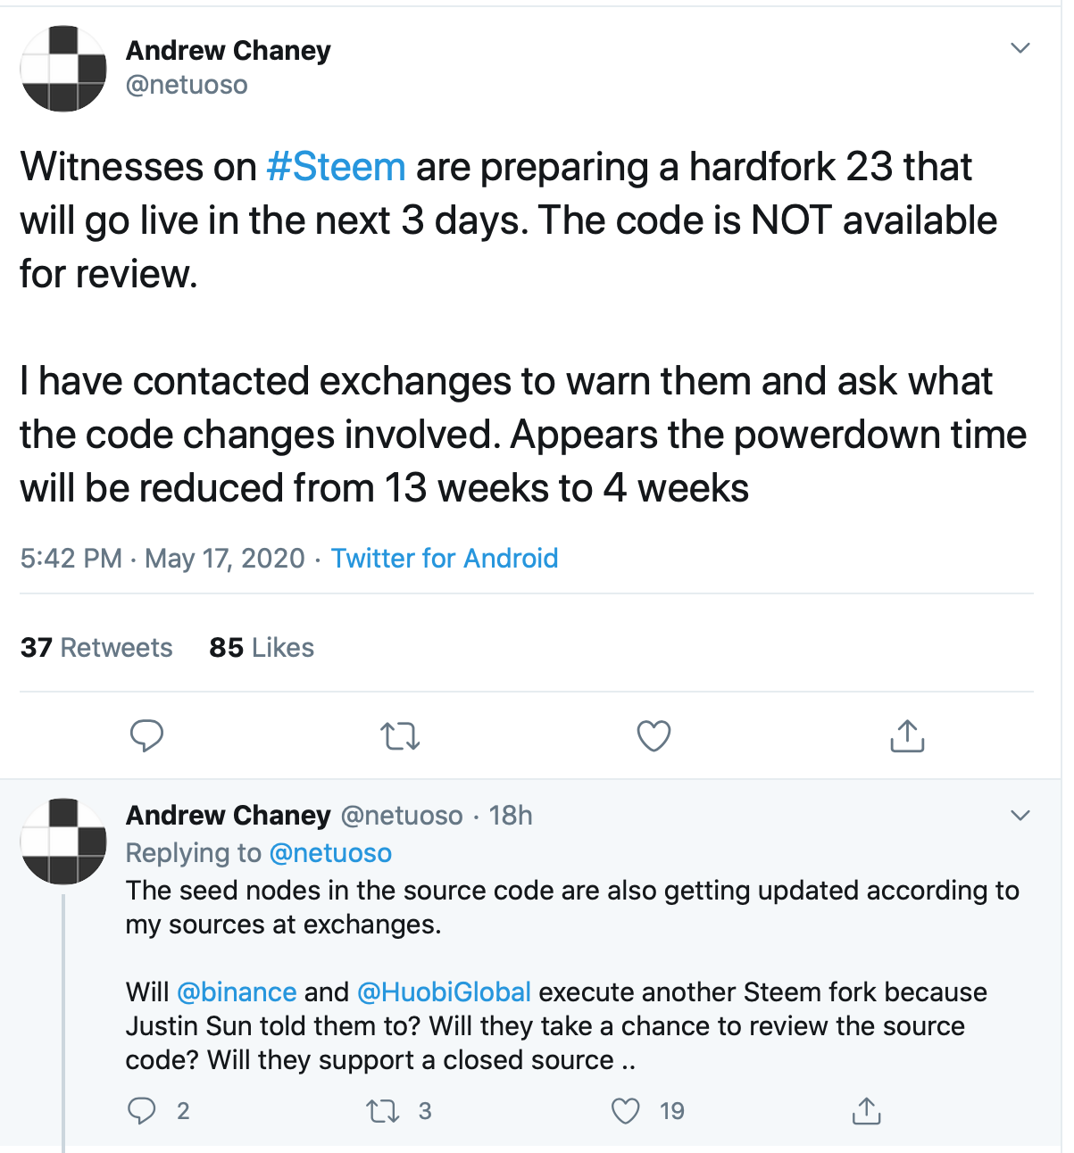Click the @netuoso link in Replying to
1074x1153 pixels.
(330, 853)
